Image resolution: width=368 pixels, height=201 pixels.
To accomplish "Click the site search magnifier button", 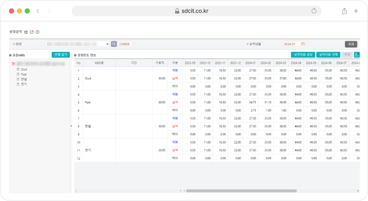I will coord(114,44).
